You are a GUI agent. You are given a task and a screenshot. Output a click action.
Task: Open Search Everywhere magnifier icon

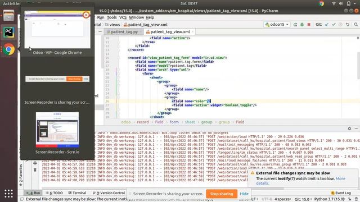pyautogui.click(x=356, y=25)
